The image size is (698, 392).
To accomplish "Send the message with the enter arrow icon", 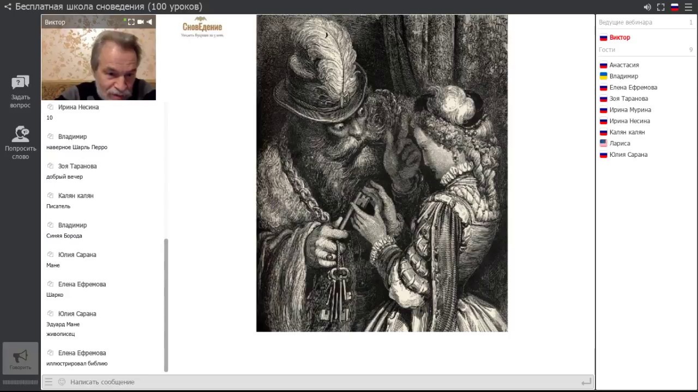I will coord(586,382).
